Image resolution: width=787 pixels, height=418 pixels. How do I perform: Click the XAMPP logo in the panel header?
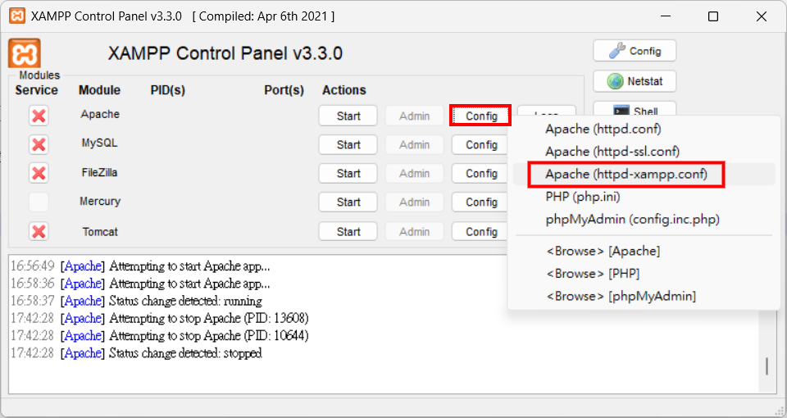24,53
